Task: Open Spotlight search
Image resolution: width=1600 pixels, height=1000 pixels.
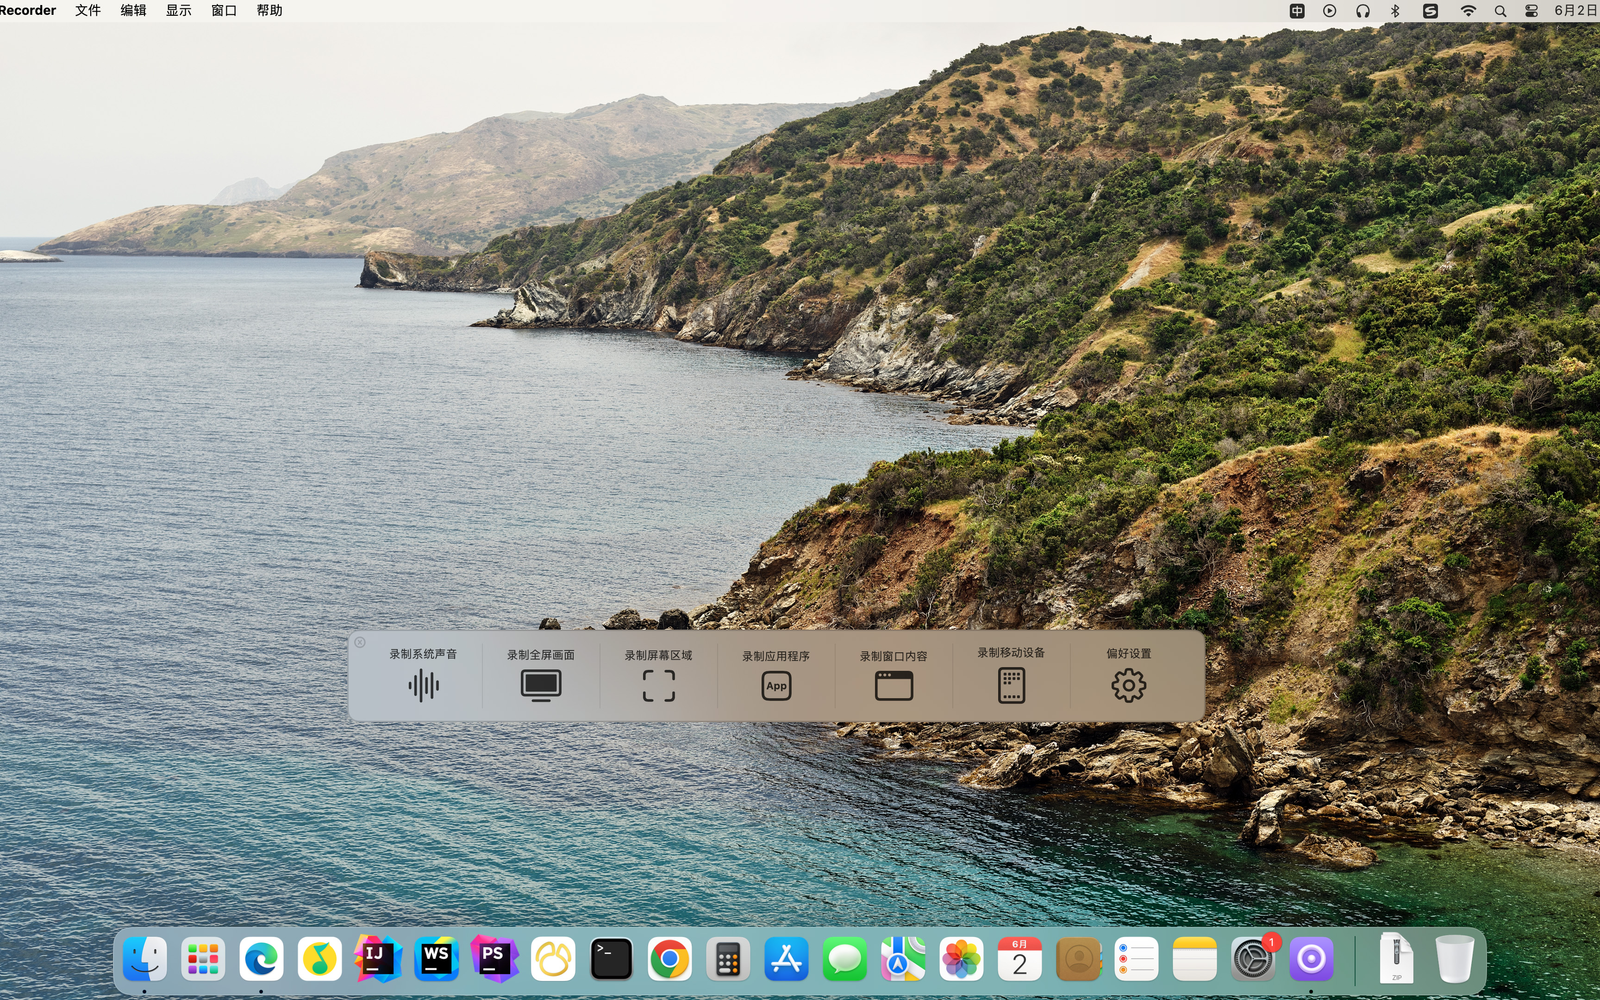Action: pyautogui.click(x=1501, y=11)
